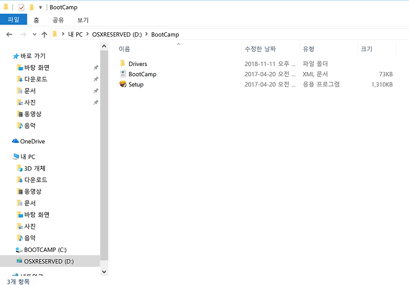Open 사진 under 바로 가기
Viewport: 409px width, 285px height.
pos(30,102)
